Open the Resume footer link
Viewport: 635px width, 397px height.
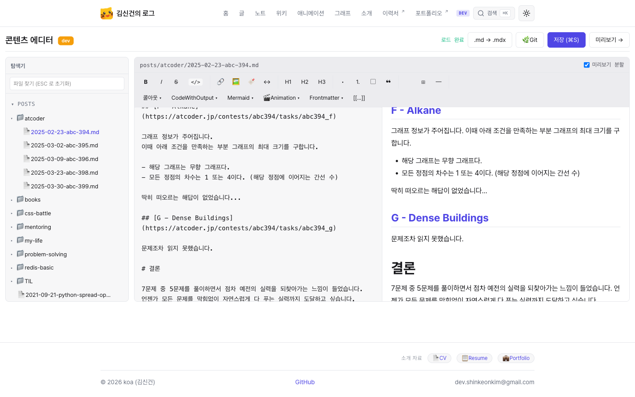(474, 358)
